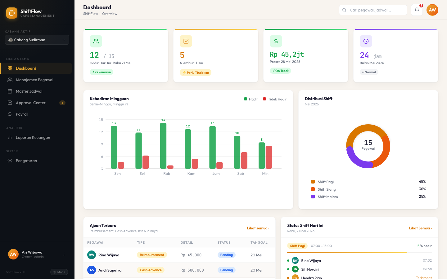Open Laporan Keuangan menu item
Viewport: 447px width, 279px height.
coord(36,137)
